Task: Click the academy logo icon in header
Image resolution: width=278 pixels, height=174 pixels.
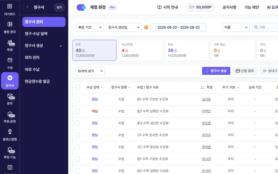Action: point(81,8)
